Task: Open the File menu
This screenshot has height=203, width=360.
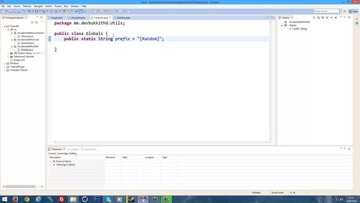Action: pos(3,6)
